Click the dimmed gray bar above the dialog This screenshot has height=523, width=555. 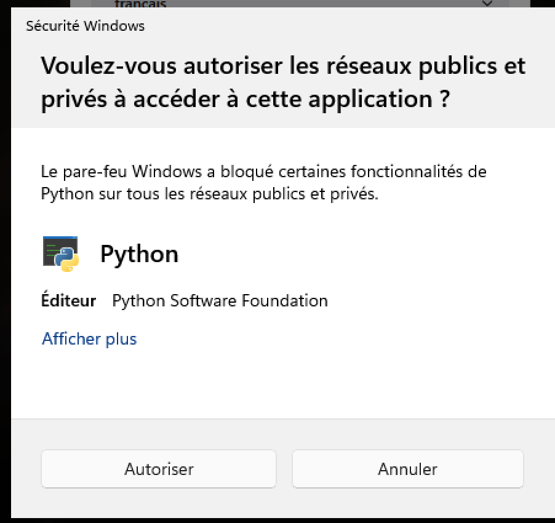[x=300, y=4]
